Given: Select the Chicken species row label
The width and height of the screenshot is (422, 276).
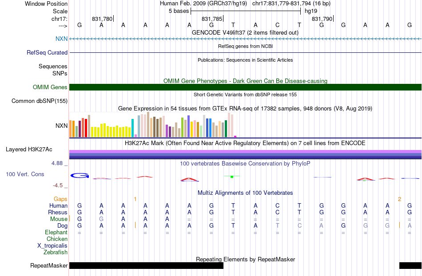Looking at the screenshot, I should coord(57,239).
